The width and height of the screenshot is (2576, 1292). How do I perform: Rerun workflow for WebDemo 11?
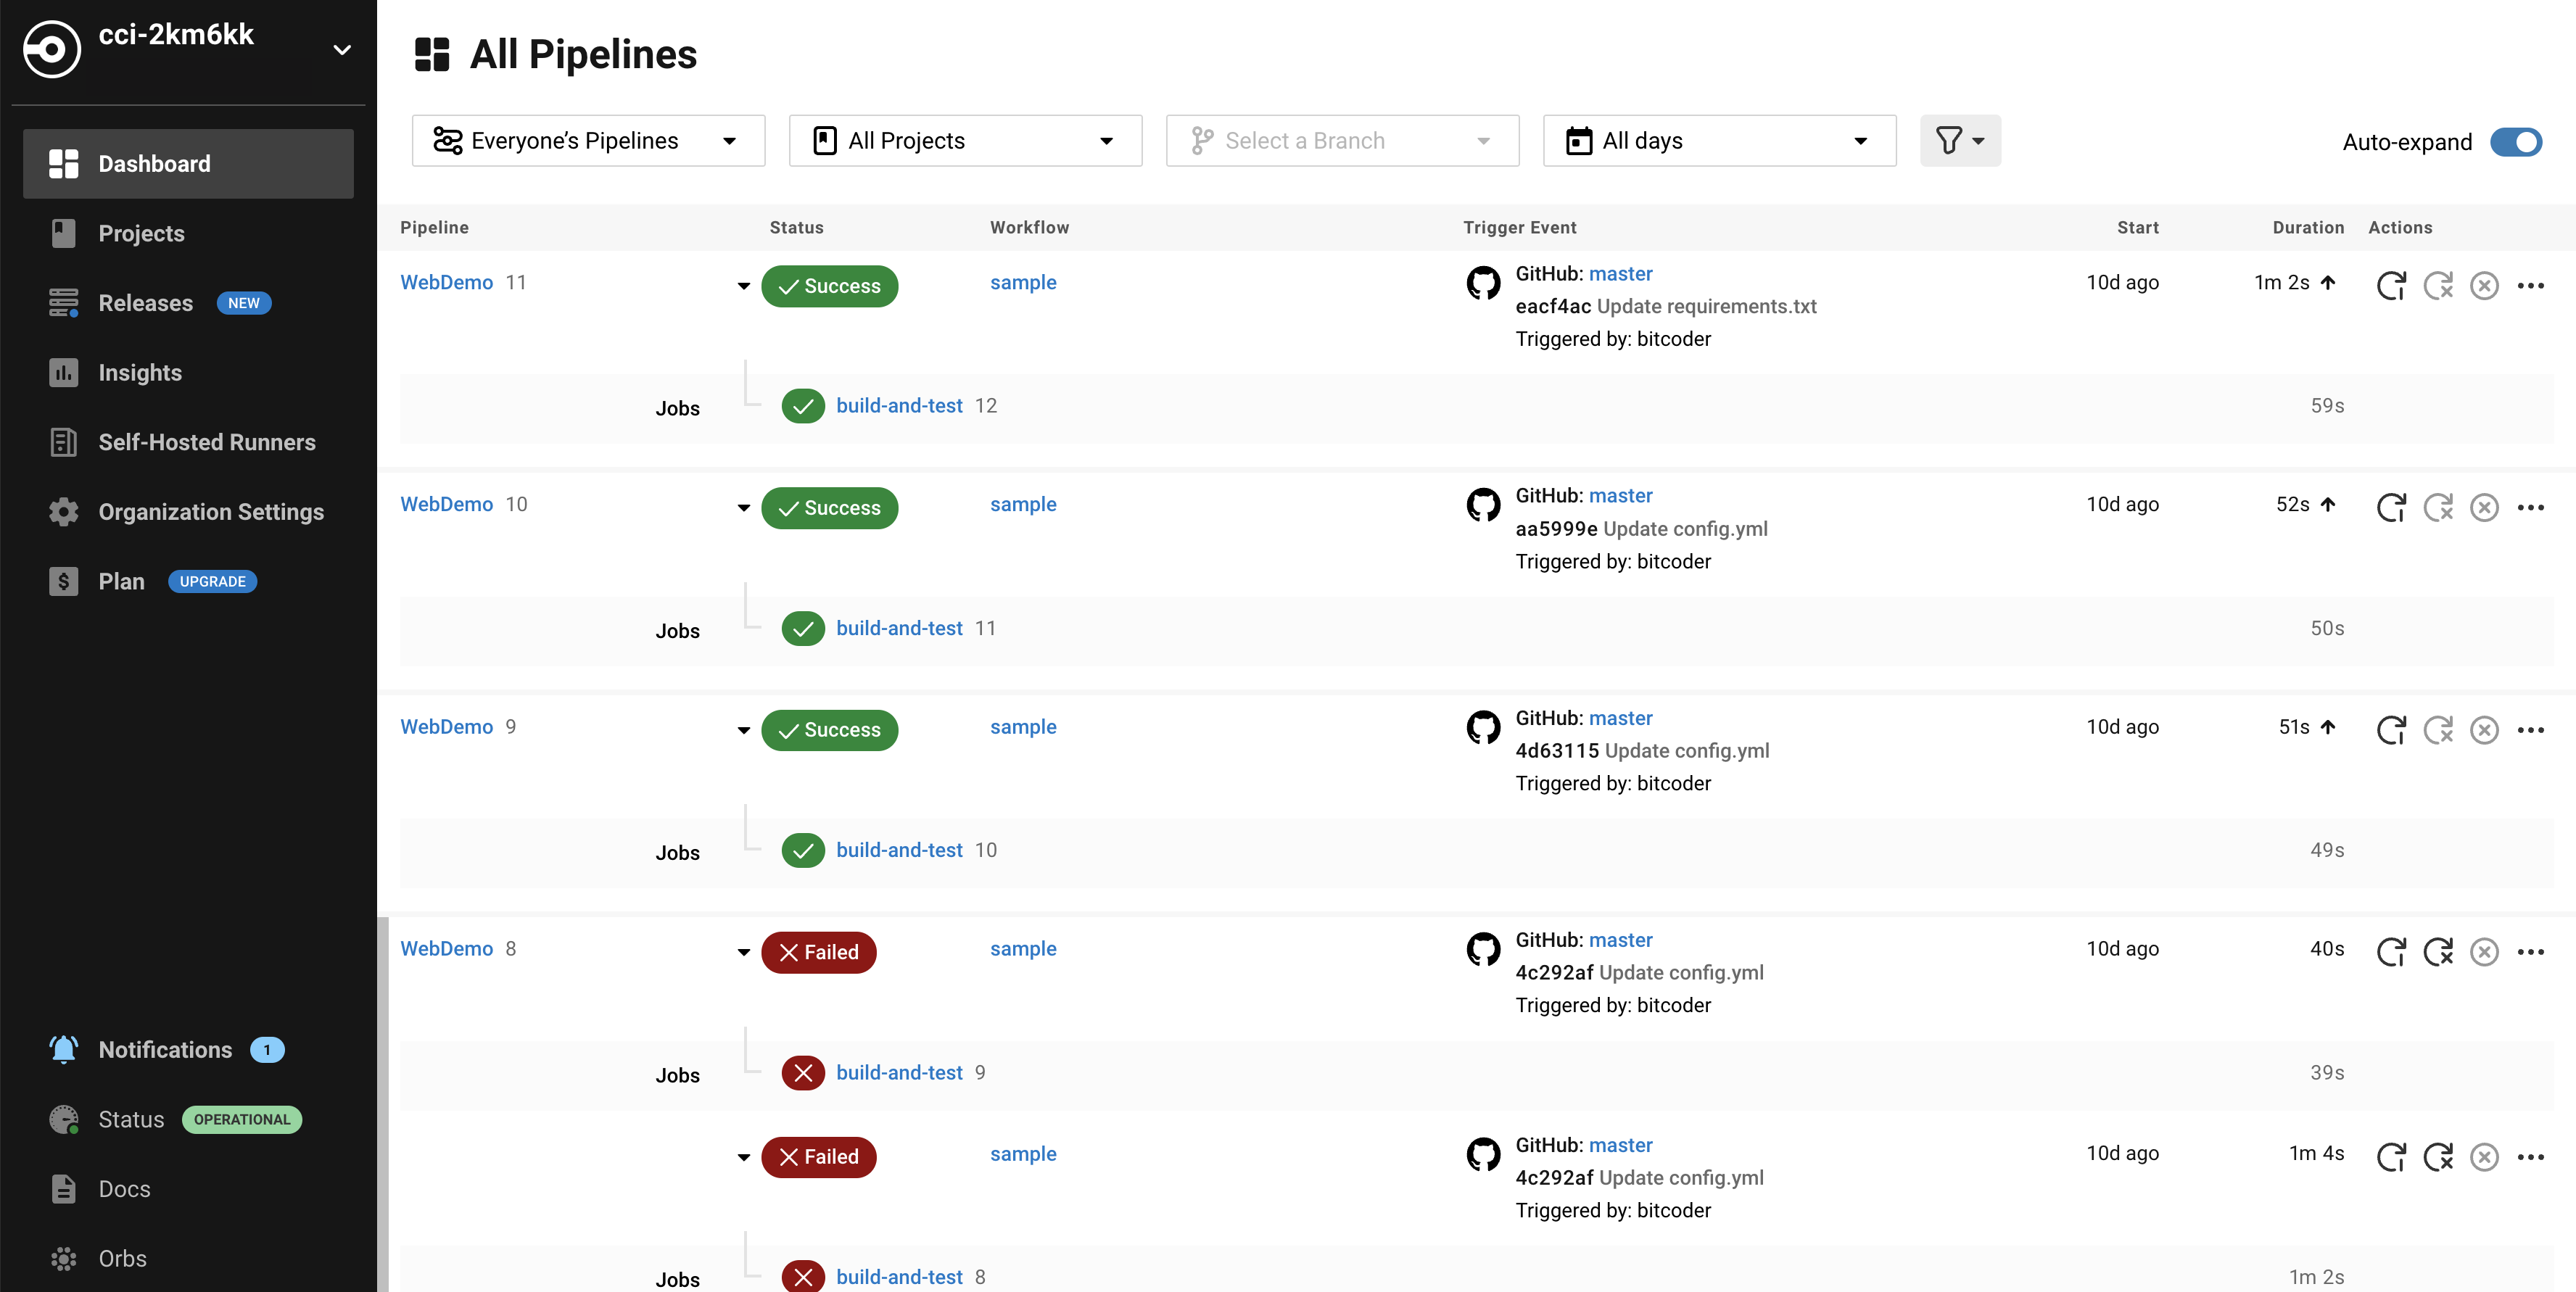(2391, 286)
